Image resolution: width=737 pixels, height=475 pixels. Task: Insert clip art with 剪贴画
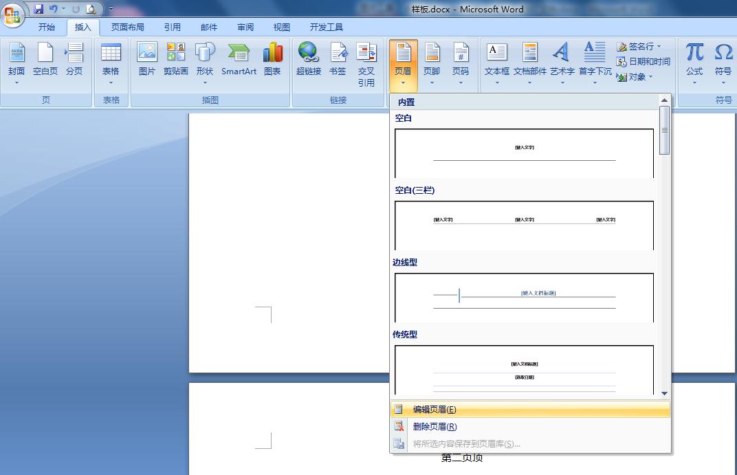(x=176, y=58)
